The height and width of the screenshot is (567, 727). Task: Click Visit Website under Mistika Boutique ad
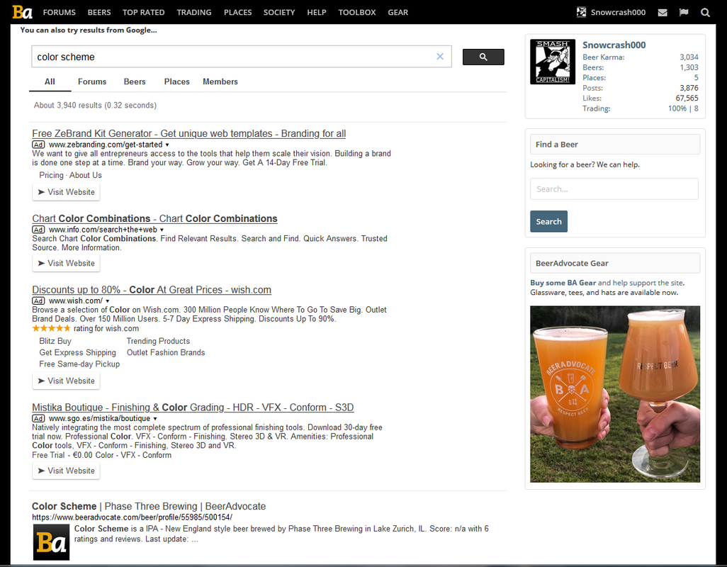pyautogui.click(x=67, y=471)
